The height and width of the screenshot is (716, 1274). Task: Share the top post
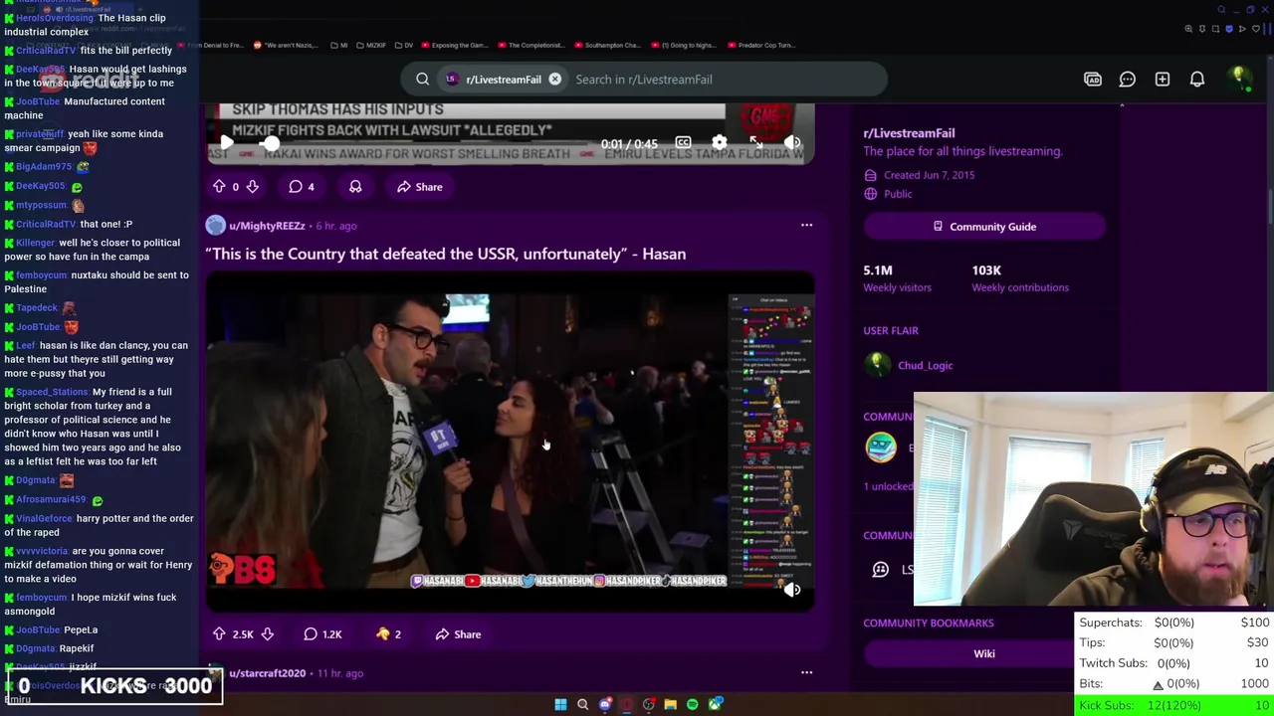(419, 187)
